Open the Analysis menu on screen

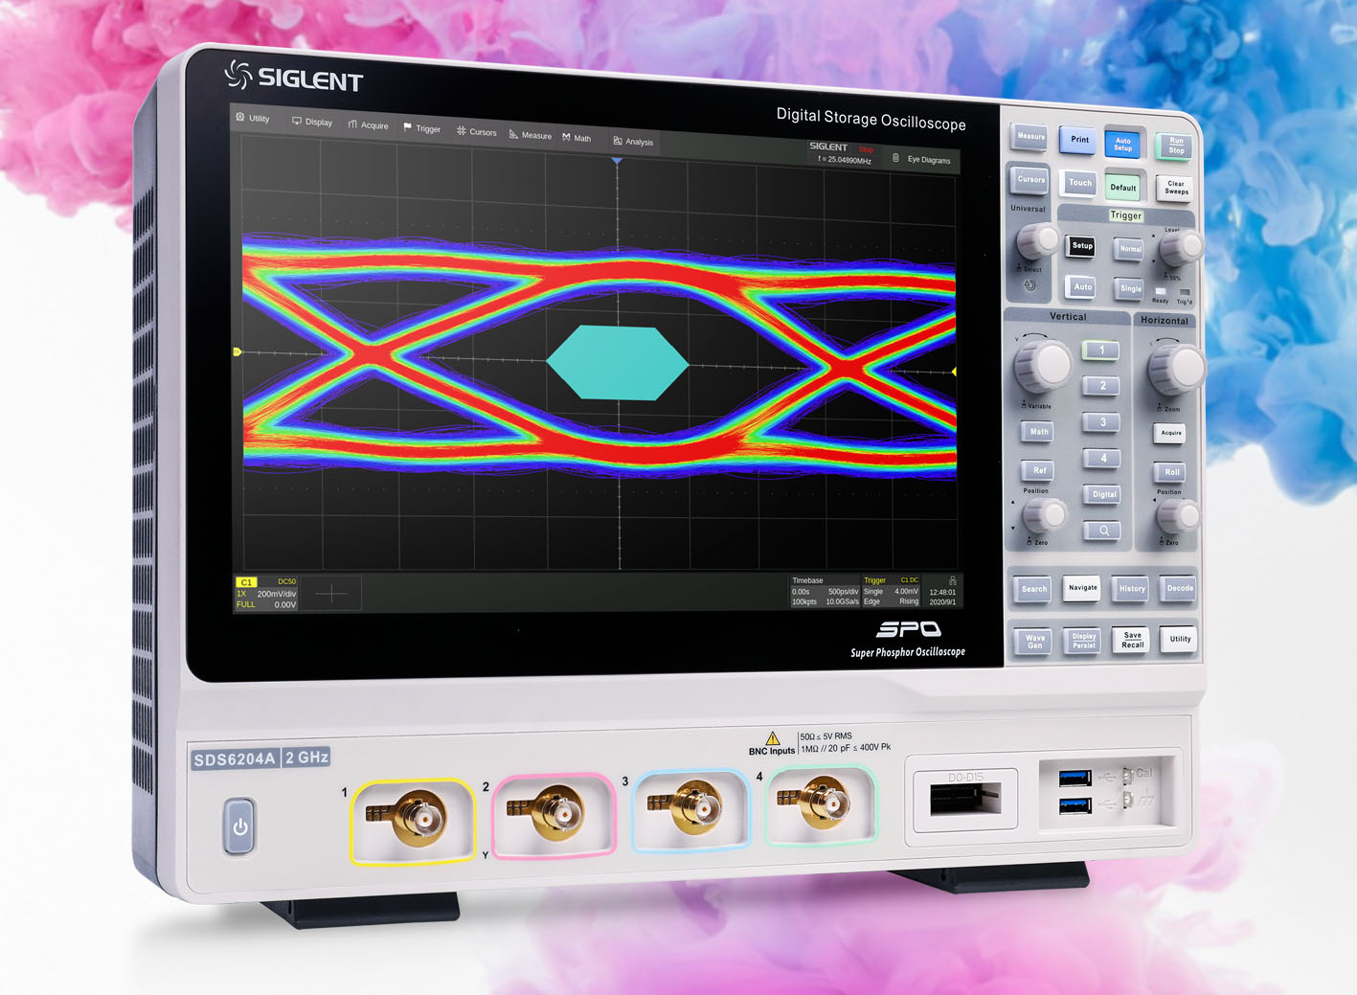(x=633, y=142)
